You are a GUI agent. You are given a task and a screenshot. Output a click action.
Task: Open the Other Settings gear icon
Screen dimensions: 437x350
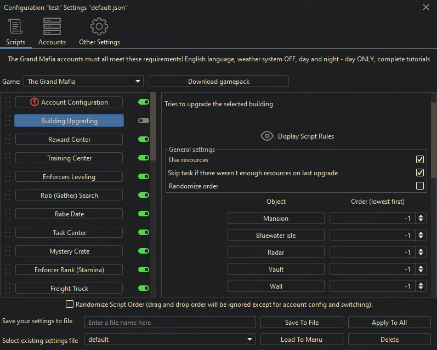pos(99,26)
